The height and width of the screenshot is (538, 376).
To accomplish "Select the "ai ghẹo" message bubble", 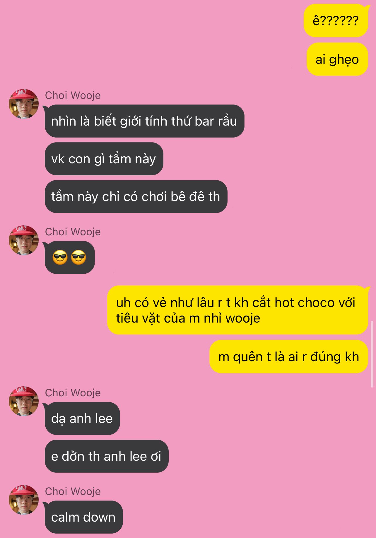I will [337, 59].
